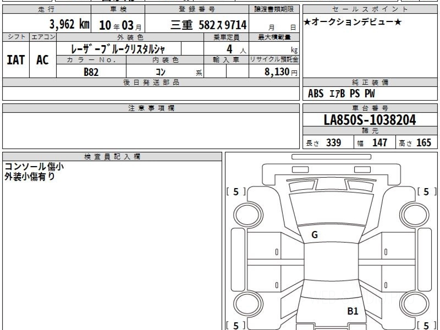Click the G mark on the windshield
440x330 pixels.
point(314,235)
